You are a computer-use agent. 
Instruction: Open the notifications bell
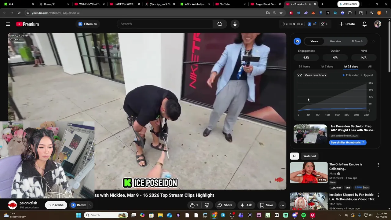[364, 24]
